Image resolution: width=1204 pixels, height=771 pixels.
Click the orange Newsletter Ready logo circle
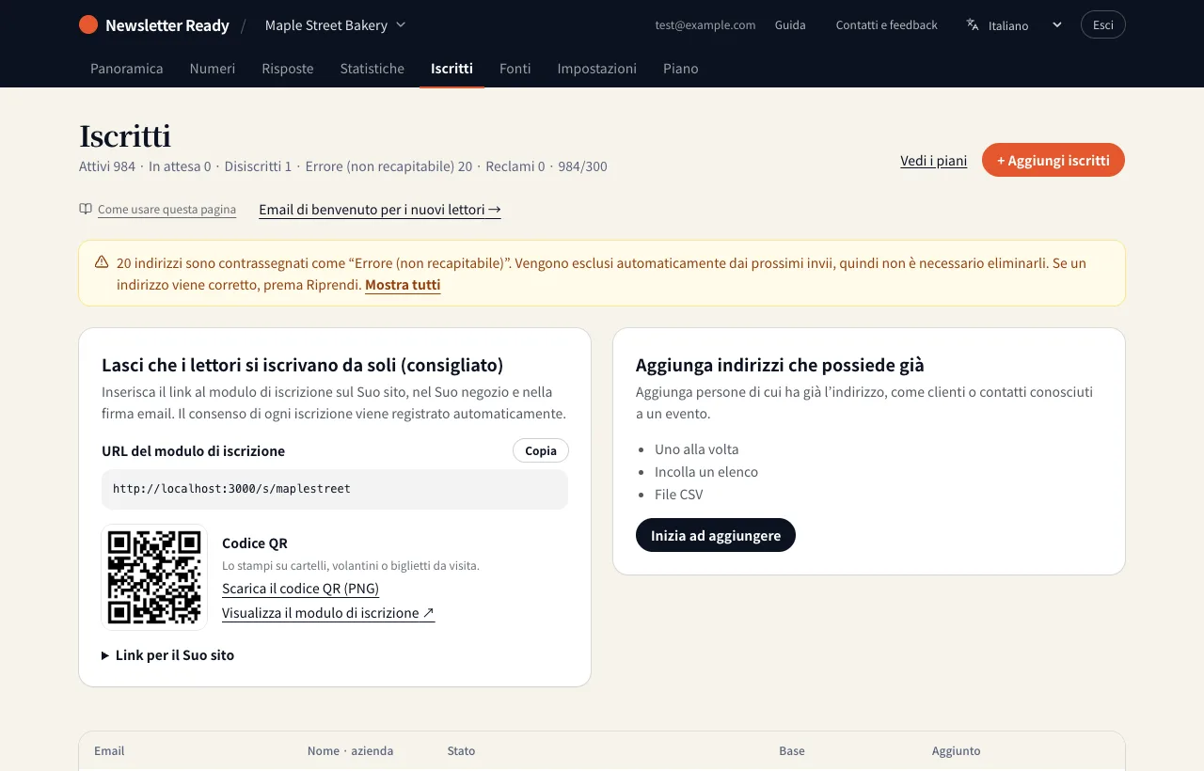coord(88,24)
